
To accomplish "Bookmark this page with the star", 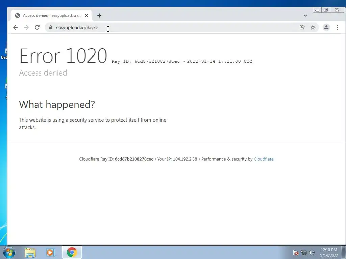I will tap(313, 27).
